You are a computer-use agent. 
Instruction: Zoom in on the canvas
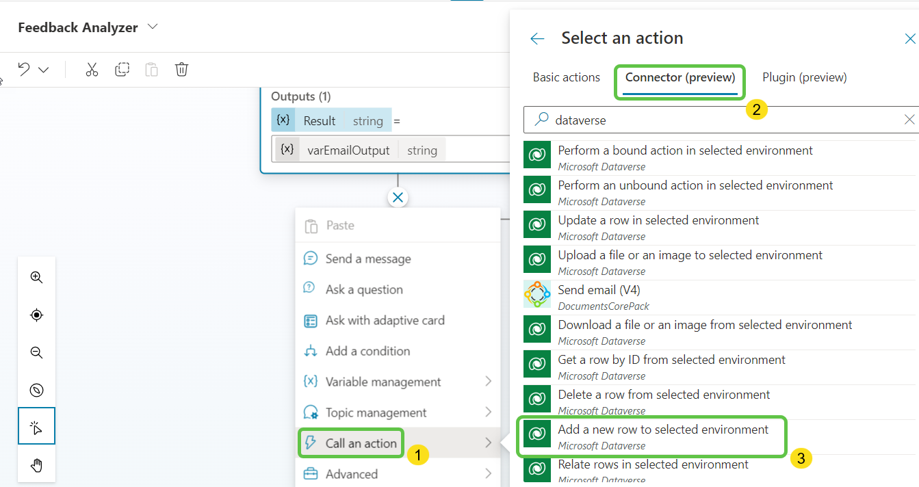point(37,278)
